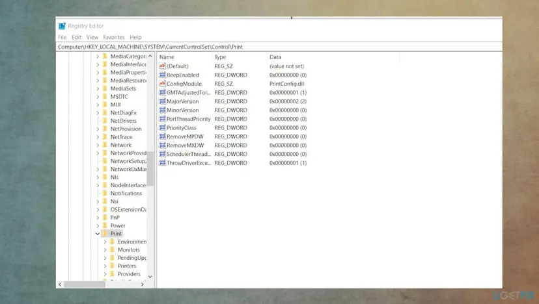This screenshot has width=539, height=304.
Task: Expand the NetProvision key
Action: point(98,129)
